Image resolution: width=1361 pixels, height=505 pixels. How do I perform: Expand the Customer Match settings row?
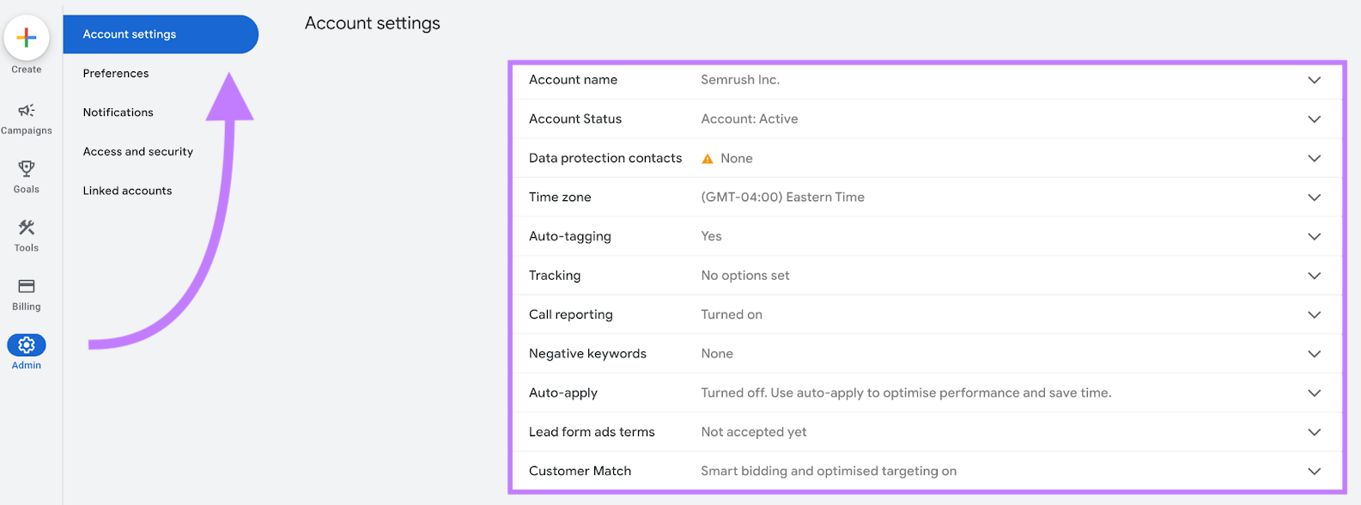(1314, 471)
